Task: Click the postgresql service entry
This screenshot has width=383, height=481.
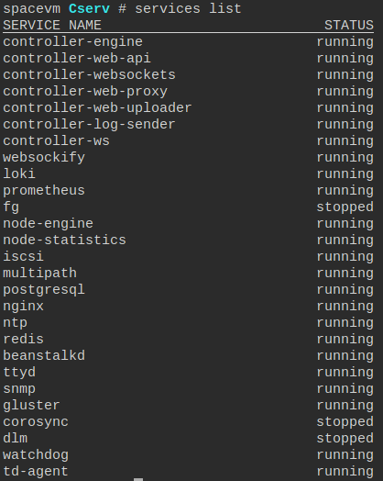Action: (x=44, y=290)
